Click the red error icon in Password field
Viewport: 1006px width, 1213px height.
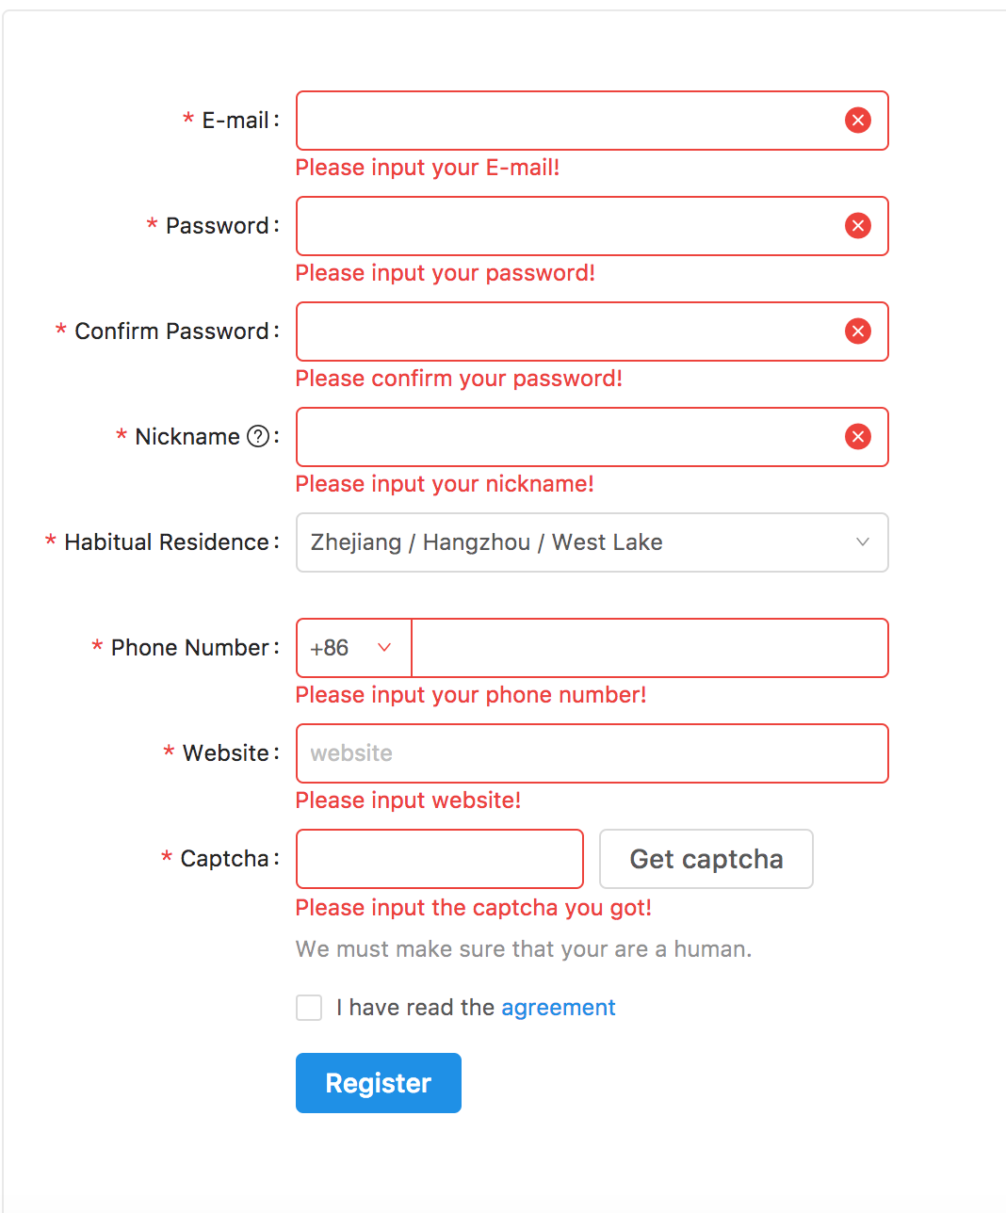pos(857,226)
